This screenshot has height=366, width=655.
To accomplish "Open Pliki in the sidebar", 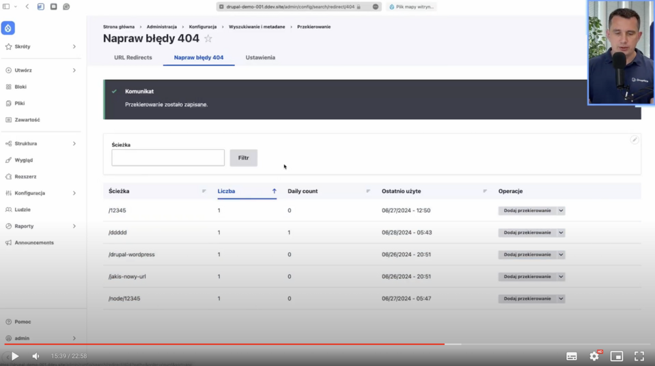I will point(20,104).
